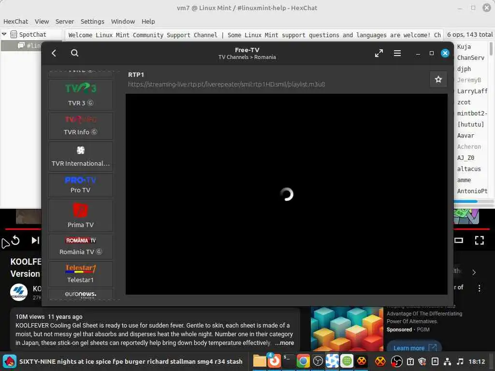Open OBS Studio taskbar window
This screenshot has width=495, height=371.
318,361
